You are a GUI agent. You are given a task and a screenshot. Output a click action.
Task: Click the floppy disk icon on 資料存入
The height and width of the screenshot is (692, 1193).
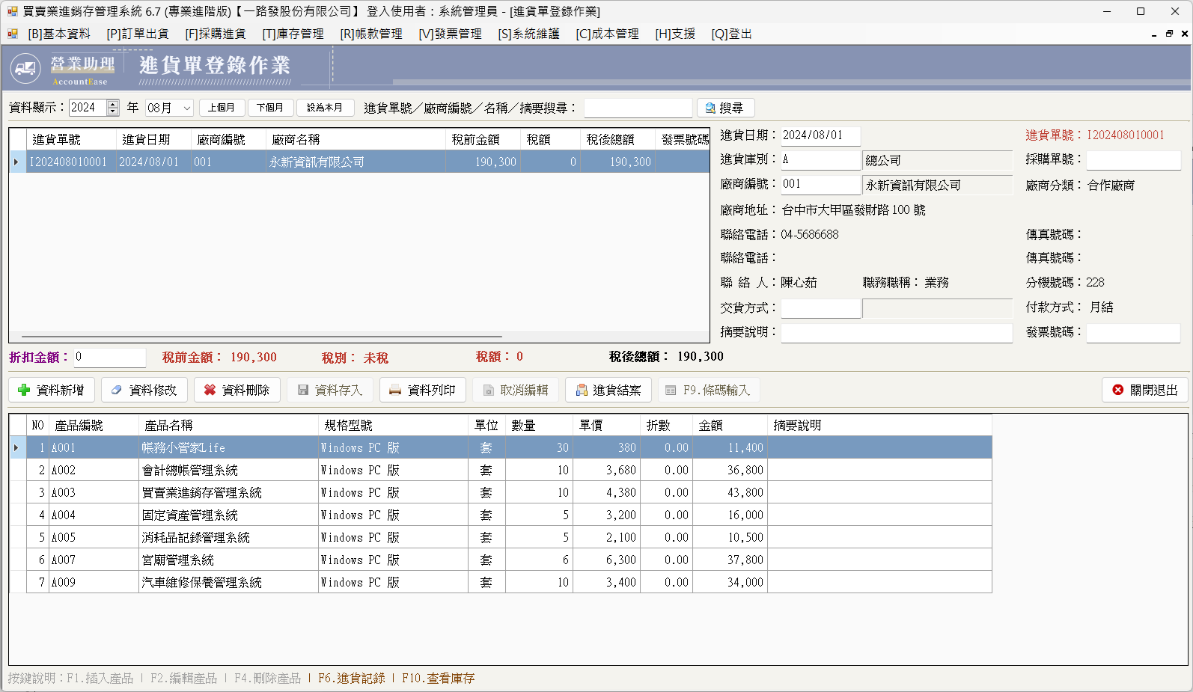303,390
